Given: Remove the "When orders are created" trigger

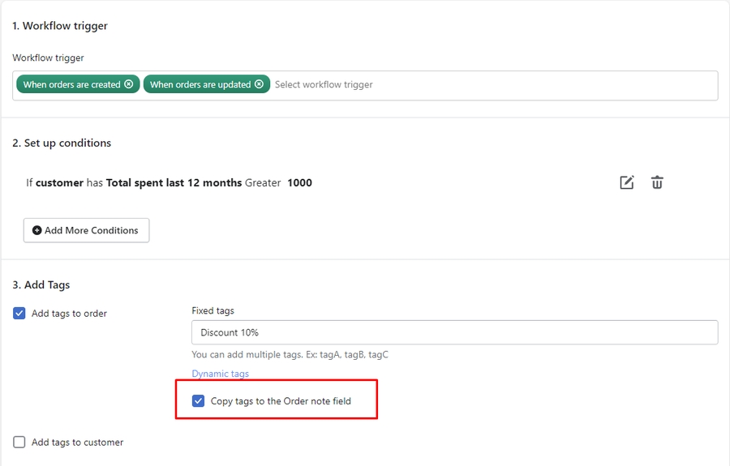Looking at the screenshot, I should [x=129, y=84].
